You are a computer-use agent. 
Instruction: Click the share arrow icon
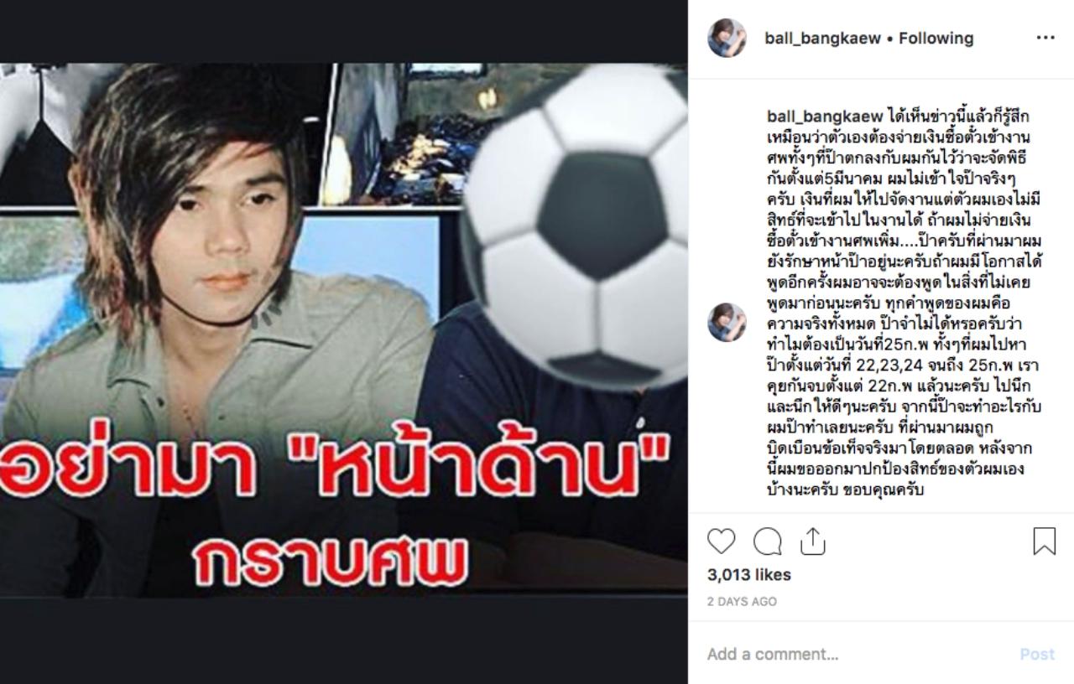(812, 542)
